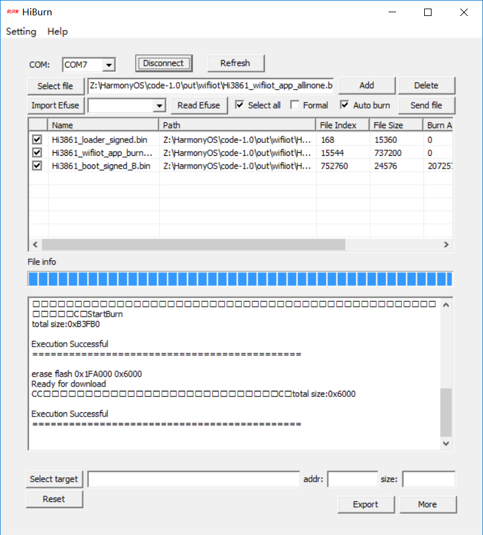Select Hi3861_loader_signed.bin file name
Image resolution: width=483 pixels, height=535 pixels.
[99, 140]
